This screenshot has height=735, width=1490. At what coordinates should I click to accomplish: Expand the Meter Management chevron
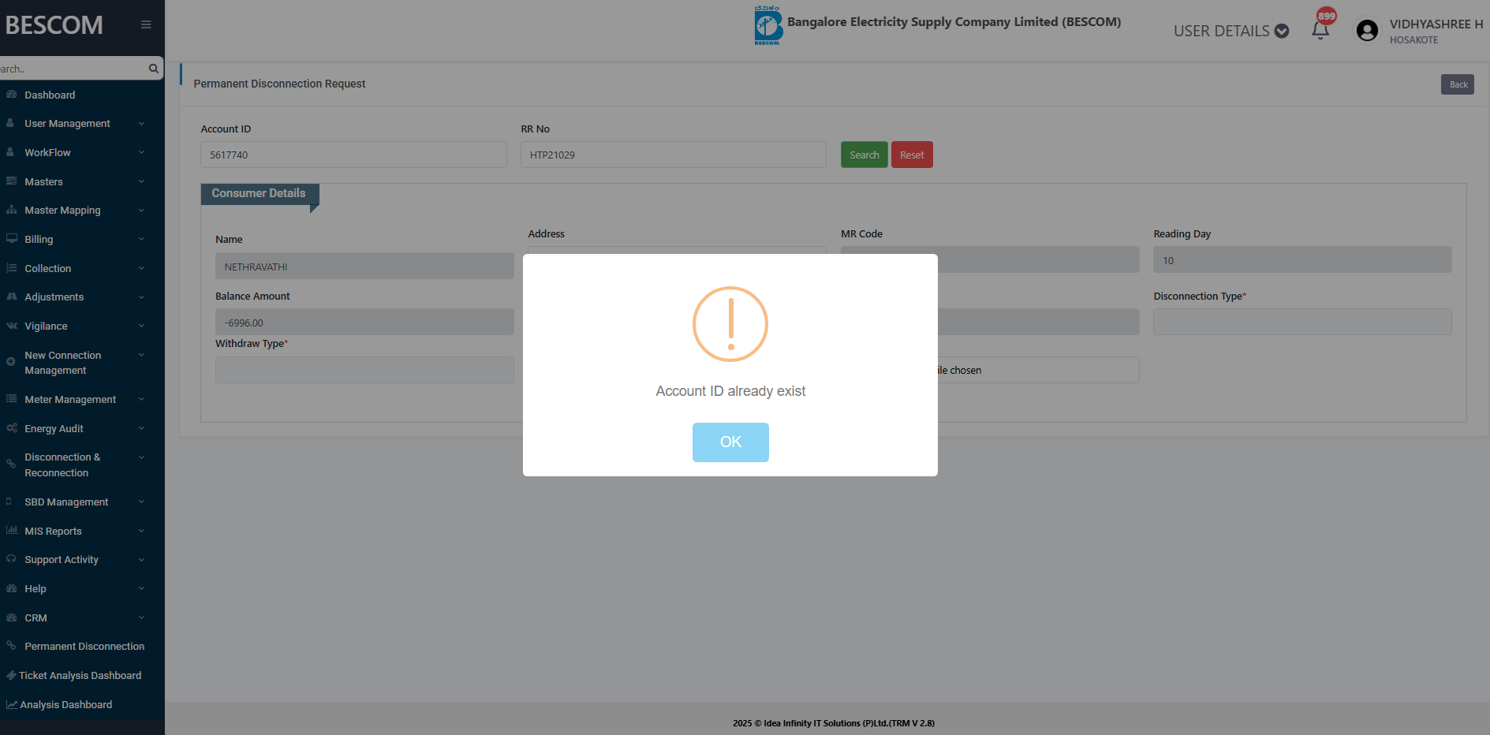coord(141,399)
